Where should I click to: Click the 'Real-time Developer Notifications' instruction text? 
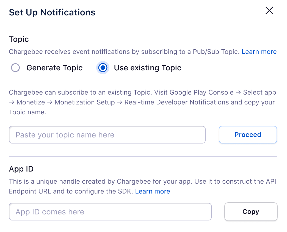[176, 102]
